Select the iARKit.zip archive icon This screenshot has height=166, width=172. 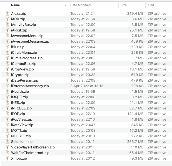(8, 30)
